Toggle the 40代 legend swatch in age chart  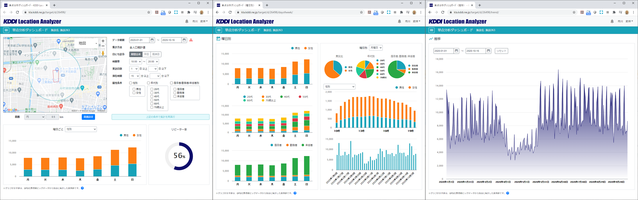[282, 97]
